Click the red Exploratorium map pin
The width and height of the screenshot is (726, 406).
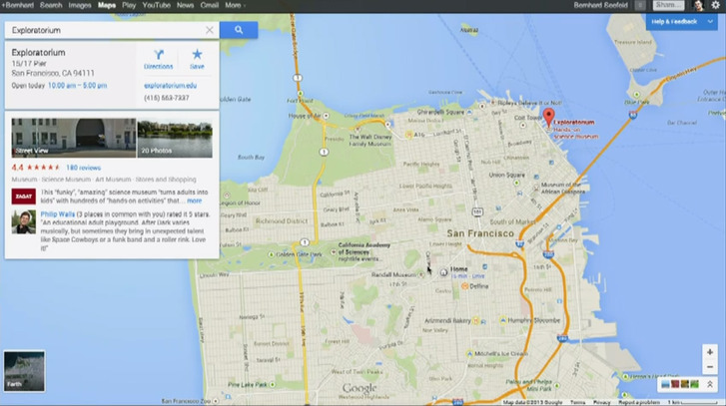tap(548, 117)
